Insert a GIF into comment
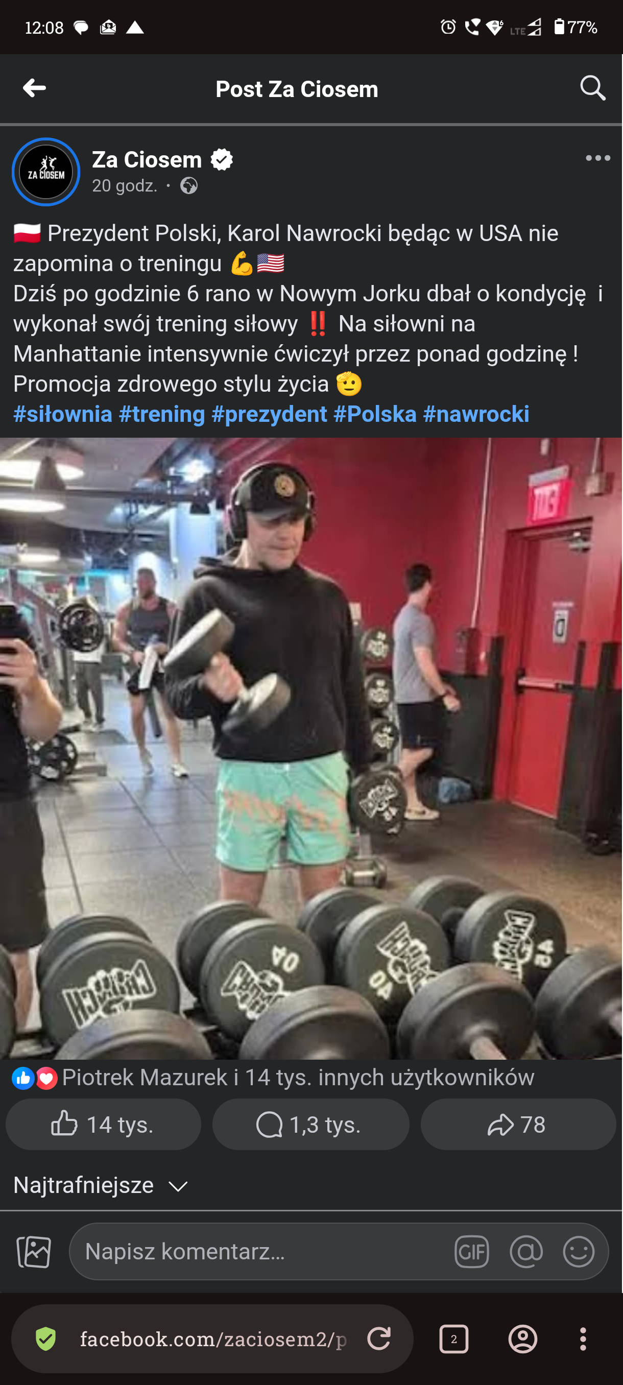Screen dimensions: 623x1385 (x=471, y=1251)
